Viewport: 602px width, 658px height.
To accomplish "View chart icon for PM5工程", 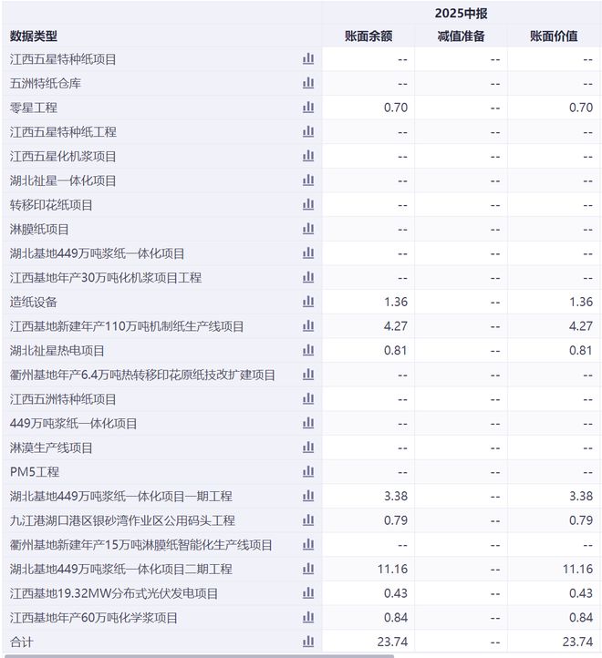I will point(308,472).
